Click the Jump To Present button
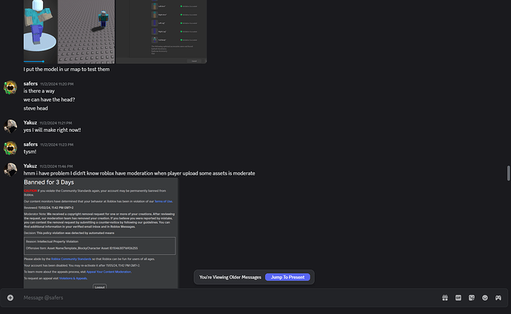Viewport: 511px width, 314px height. click(x=287, y=277)
